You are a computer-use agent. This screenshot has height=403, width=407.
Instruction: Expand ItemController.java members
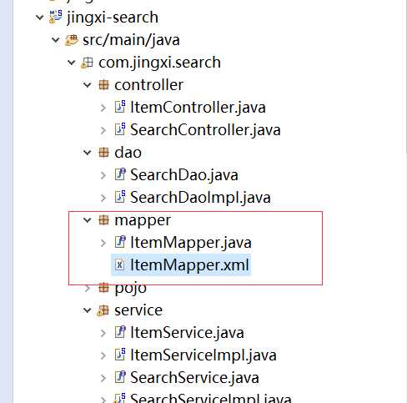[x=103, y=108]
